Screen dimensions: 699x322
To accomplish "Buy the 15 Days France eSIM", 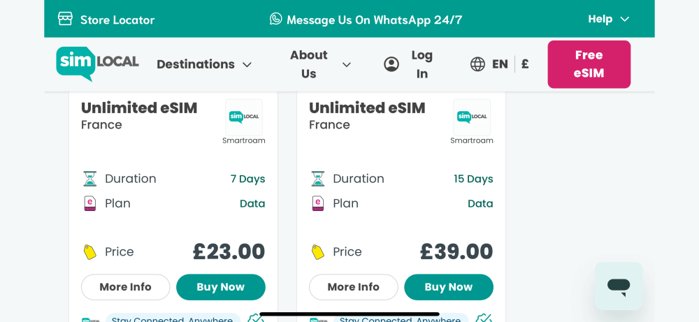I will point(448,287).
